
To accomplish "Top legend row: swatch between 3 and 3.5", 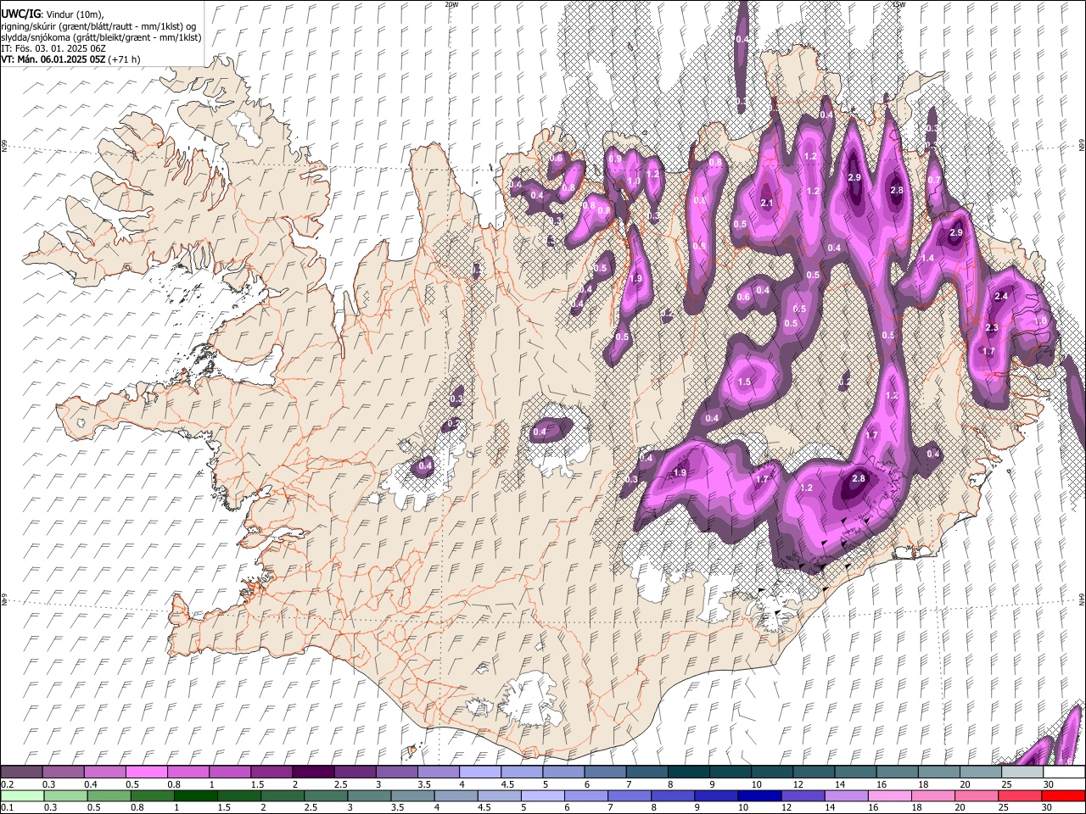I will (395, 772).
